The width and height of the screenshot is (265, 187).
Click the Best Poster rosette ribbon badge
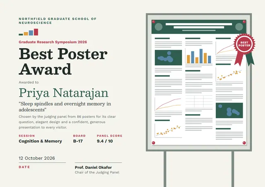coord(244,50)
